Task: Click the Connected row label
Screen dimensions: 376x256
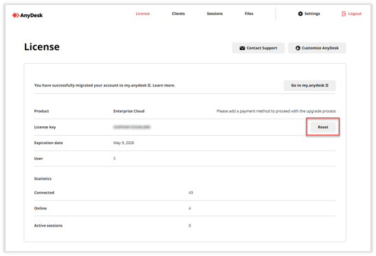Action: point(44,193)
